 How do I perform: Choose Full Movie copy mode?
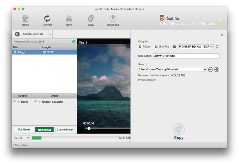click(24, 130)
